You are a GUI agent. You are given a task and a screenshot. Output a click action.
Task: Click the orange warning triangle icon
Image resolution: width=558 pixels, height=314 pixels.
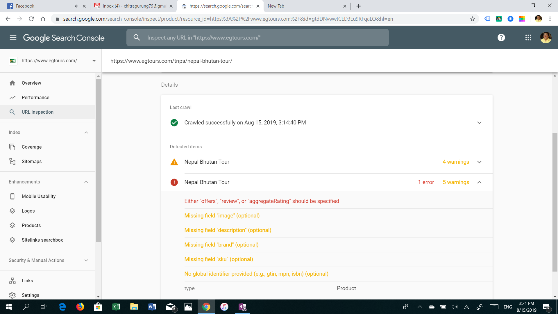point(174,162)
